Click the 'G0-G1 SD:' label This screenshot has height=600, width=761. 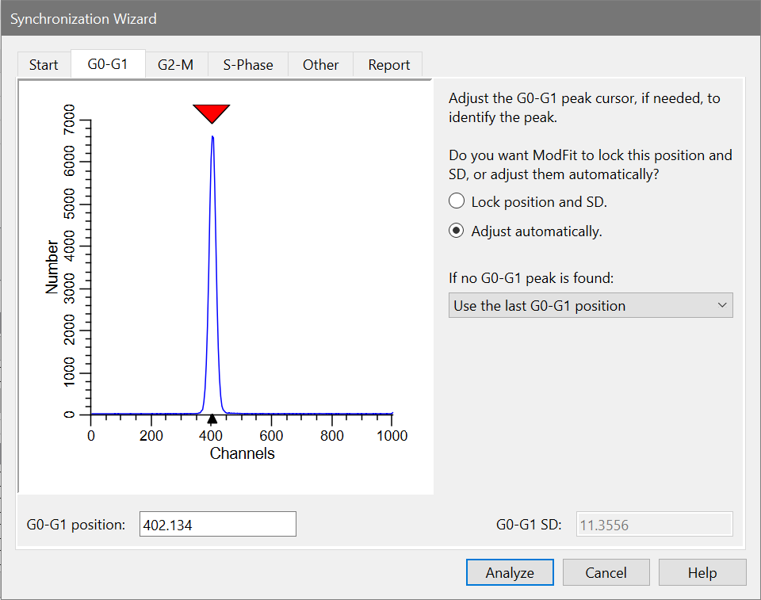click(x=529, y=525)
